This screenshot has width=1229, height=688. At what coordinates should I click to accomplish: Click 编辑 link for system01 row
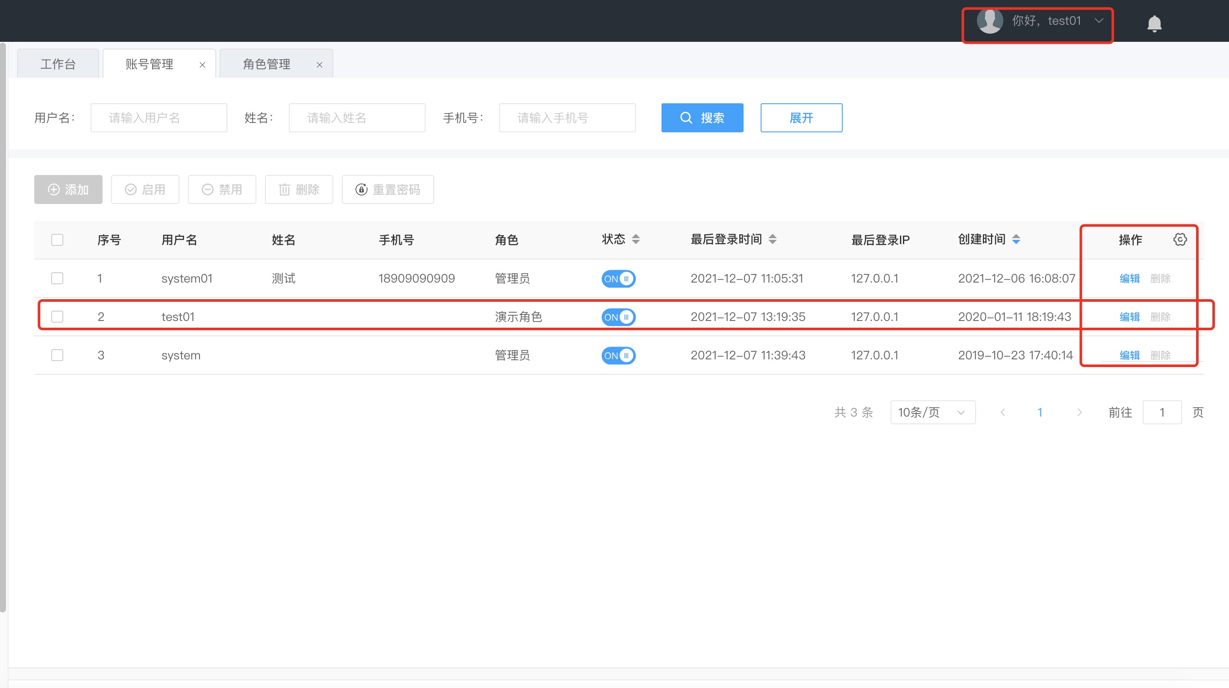click(x=1129, y=278)
